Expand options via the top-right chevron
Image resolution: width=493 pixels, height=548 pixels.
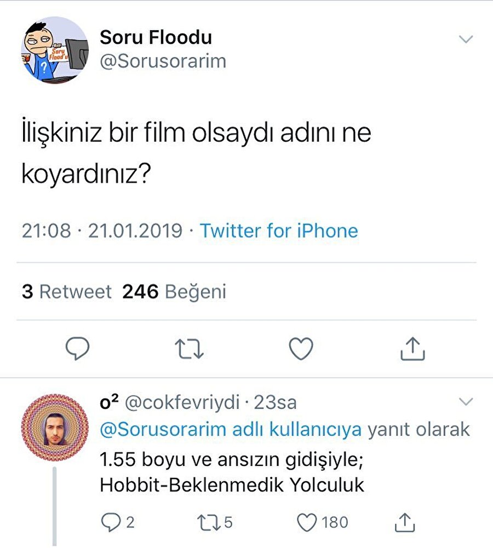click(x=466, y=39)
